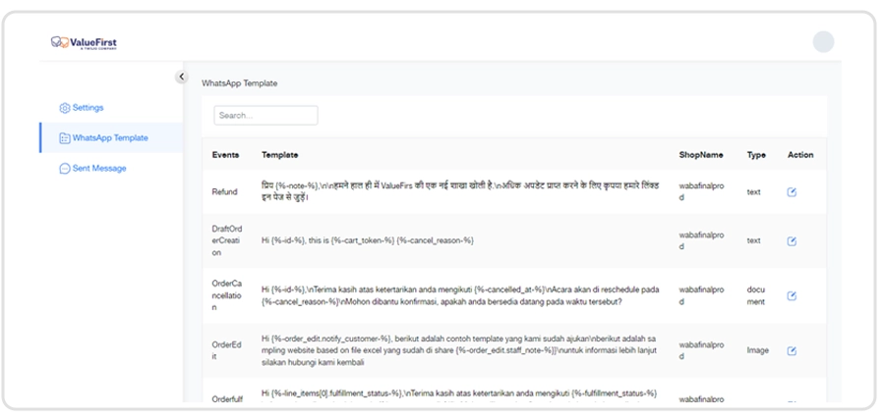Viewport: 885px width, 419px height.
Task: Click the ShopName column header
Action: pyautogui.click(x=701, y=155)
